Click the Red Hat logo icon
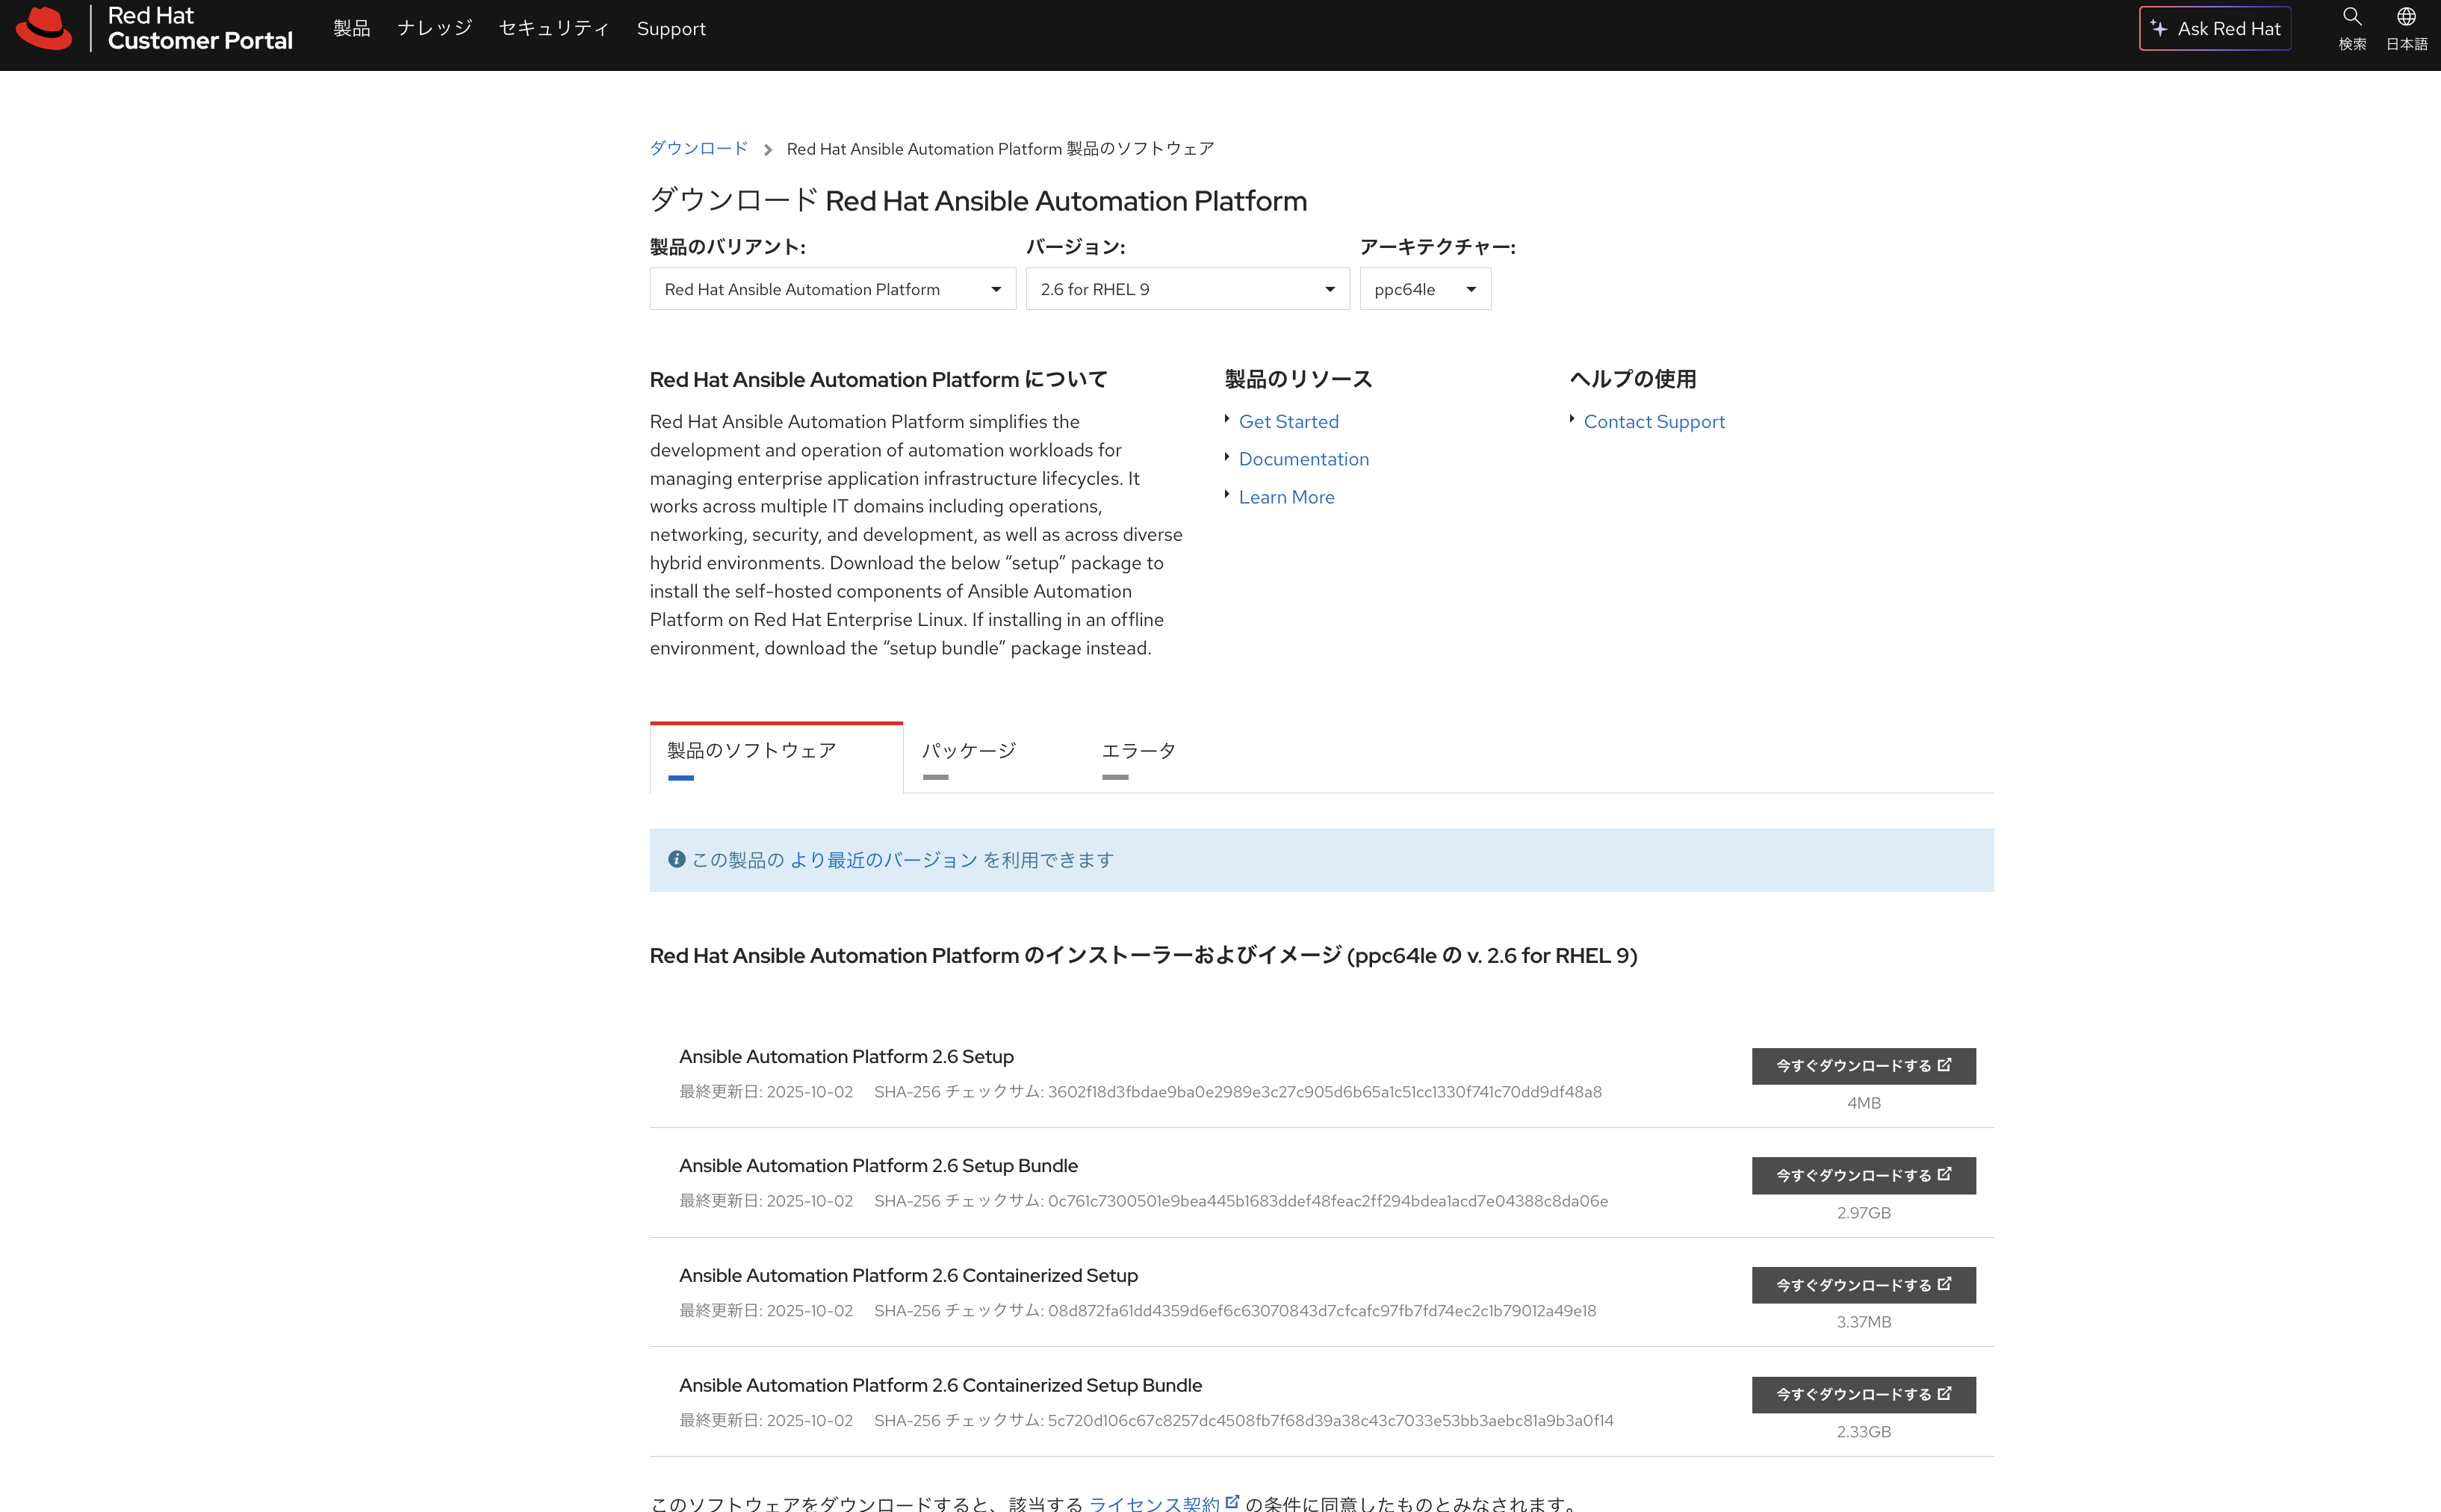 [44, 28]
